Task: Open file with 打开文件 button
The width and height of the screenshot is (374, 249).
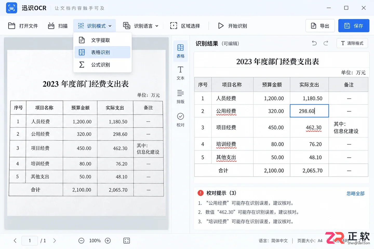Action: pyautogui.click(x=23, y=26)
